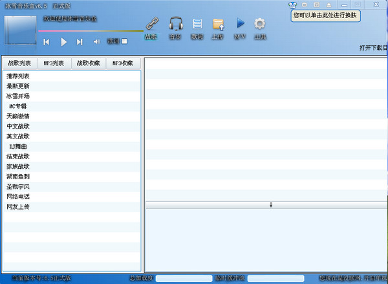The image size is (388, 284).
Task: Play the current track
Action: pyautogui.click(x=63, y=42)
